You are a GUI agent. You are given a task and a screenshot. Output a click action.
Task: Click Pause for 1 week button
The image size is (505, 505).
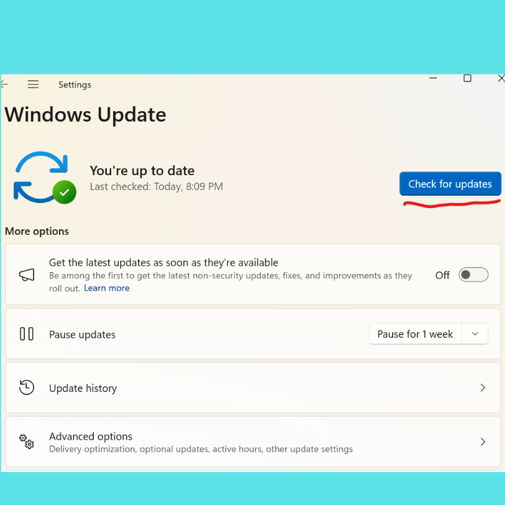pyautogui.click(x=415, y=334)
